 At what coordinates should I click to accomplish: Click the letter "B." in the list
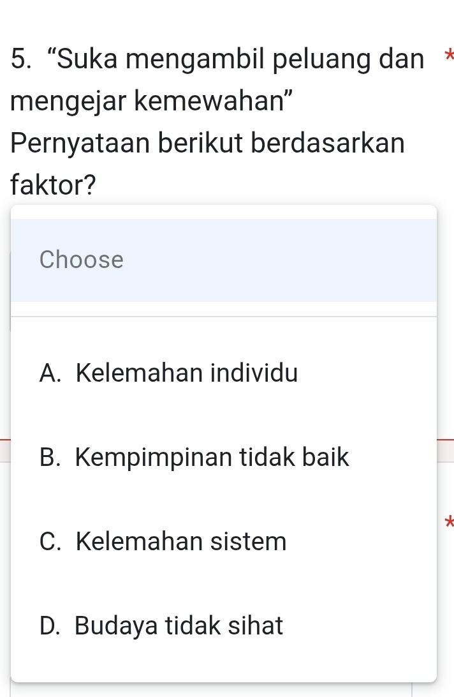tap(52, 458)
